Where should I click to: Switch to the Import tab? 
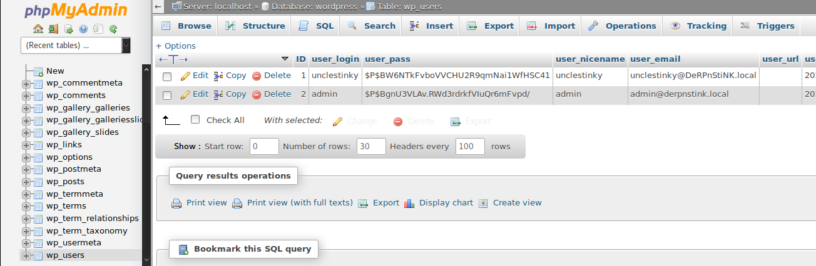pos(551,26)
